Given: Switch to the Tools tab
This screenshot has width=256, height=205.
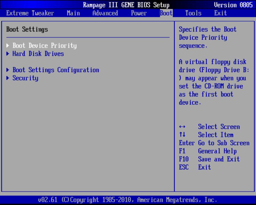Looking at the screenshot, I should pyautogui.click(x=193, y=13).
